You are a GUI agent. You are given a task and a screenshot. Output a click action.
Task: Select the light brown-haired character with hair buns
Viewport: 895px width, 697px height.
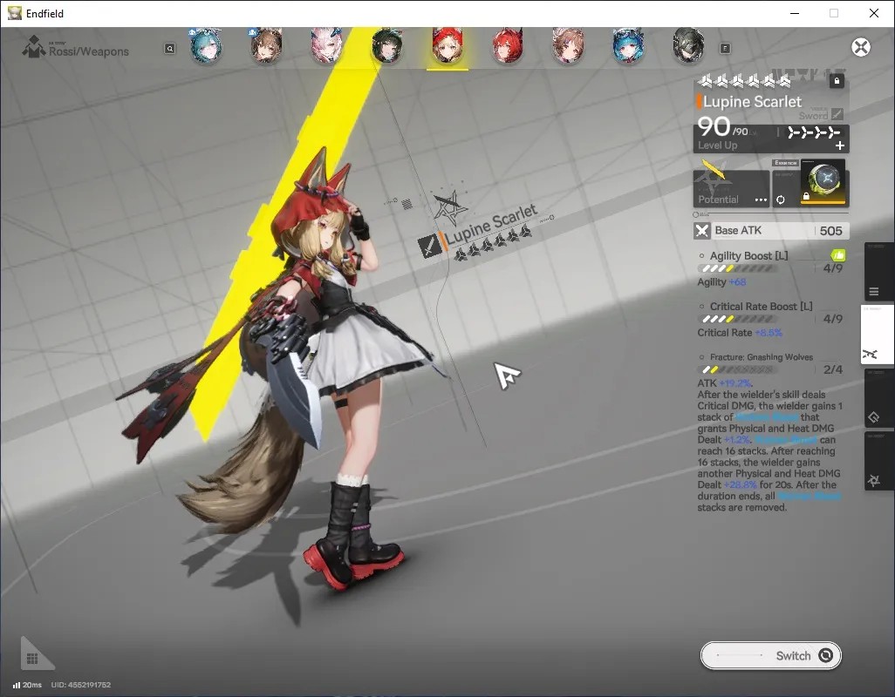click(x=568, y=44)
